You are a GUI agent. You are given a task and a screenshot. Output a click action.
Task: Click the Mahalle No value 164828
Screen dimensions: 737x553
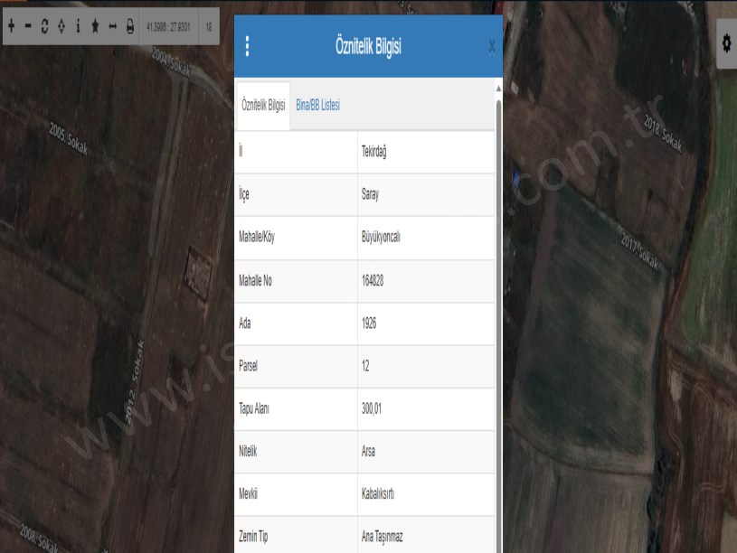373,281
